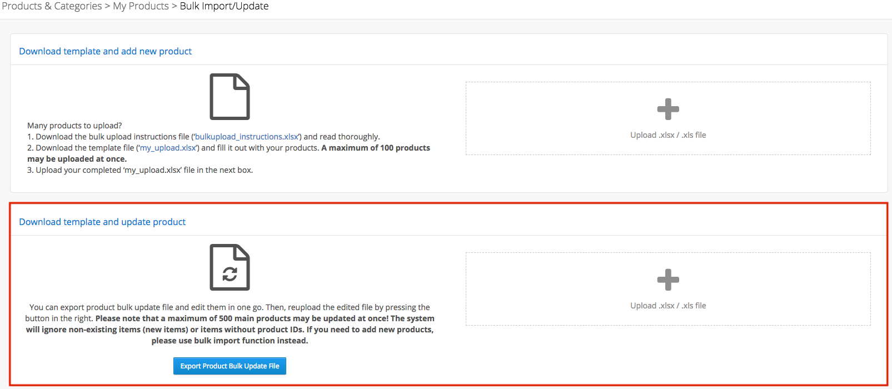Navigate to My Products breadcrumb

pos(141,6)
